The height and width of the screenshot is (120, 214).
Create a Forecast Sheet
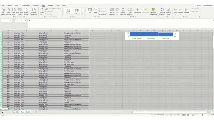tap(169, 11)
